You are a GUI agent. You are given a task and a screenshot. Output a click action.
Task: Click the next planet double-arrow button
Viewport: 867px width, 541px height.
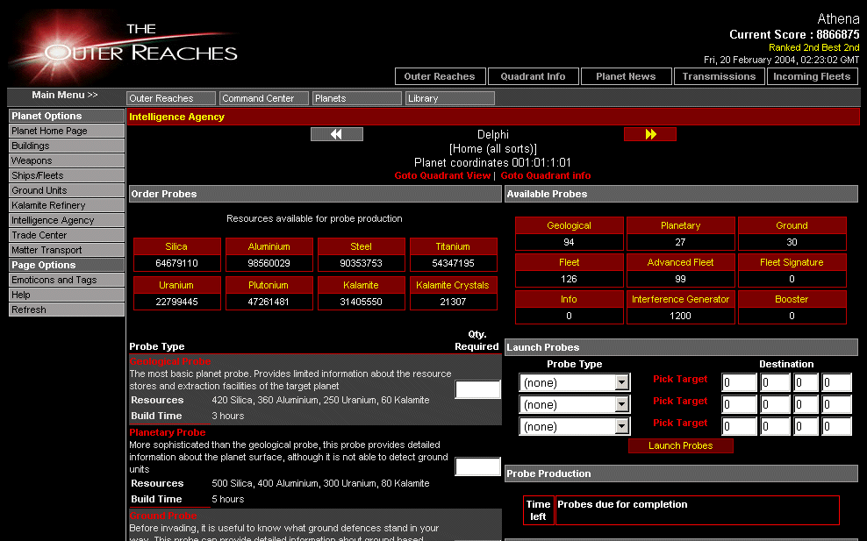(x=649, y=134)
